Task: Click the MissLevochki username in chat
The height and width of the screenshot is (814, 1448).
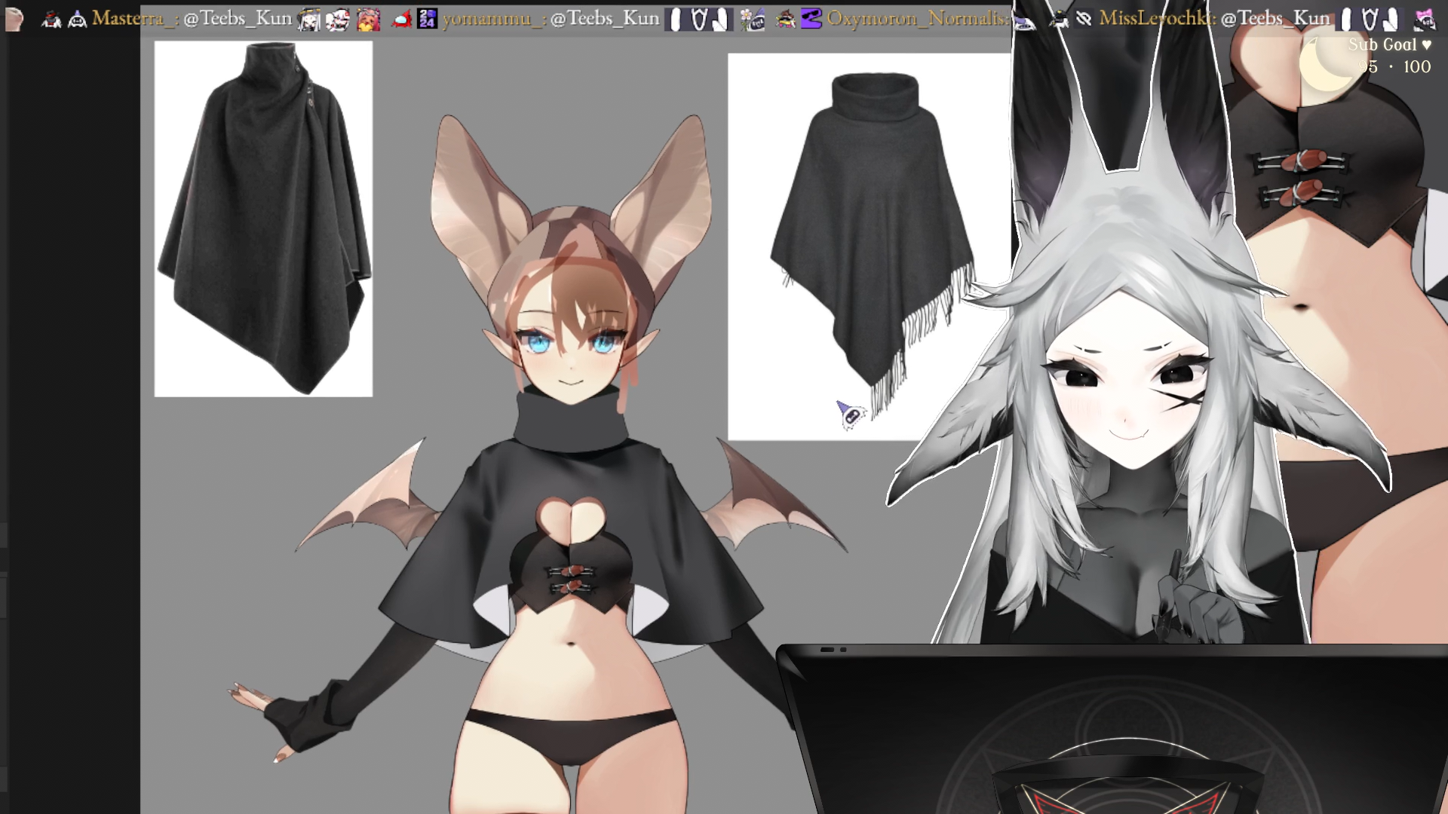Action: pos(1155,18)
